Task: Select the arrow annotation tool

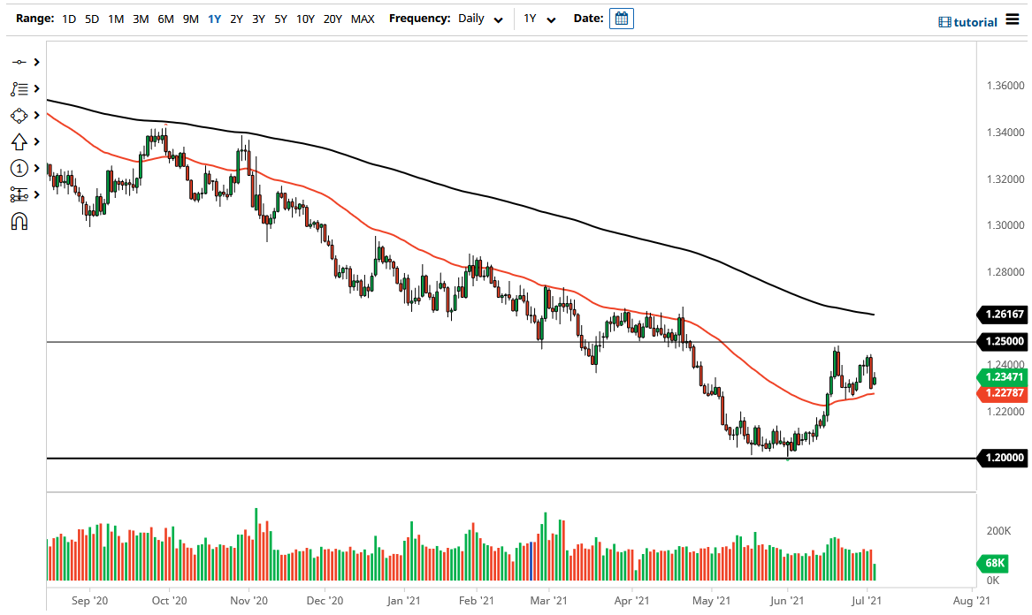Action: 20,141
